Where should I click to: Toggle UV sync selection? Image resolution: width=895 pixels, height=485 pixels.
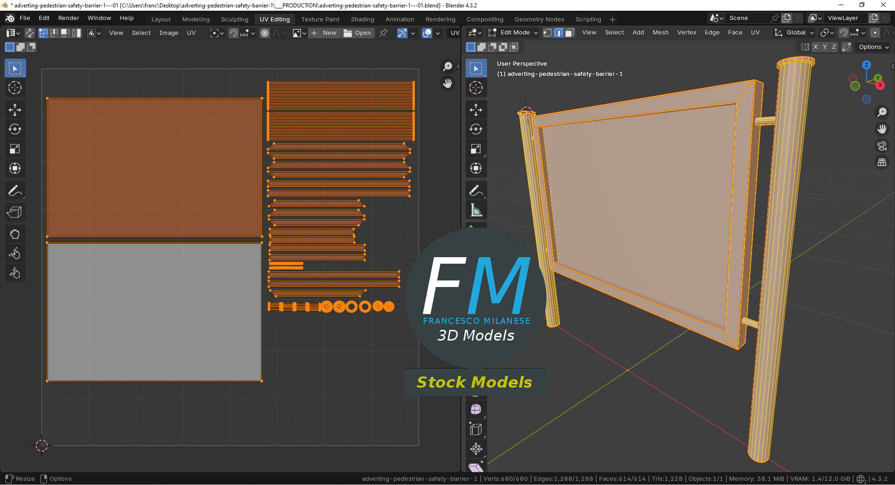point(29,33)
